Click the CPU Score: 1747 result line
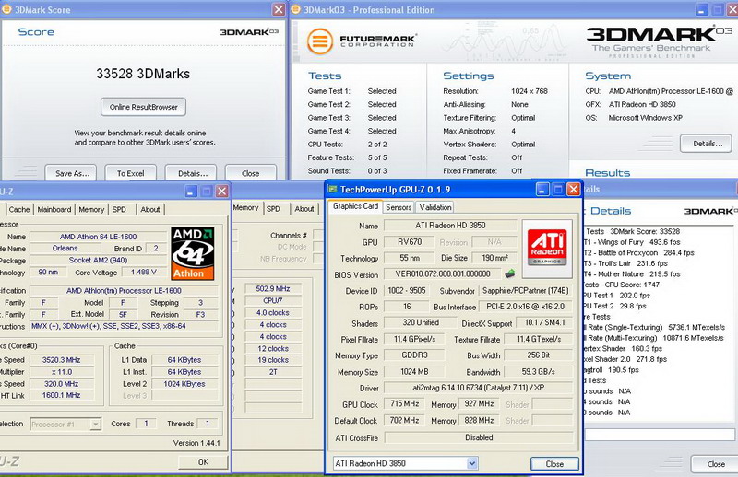Image resolution: width=738 pixels, height=477 pixels. click(624, 285)
